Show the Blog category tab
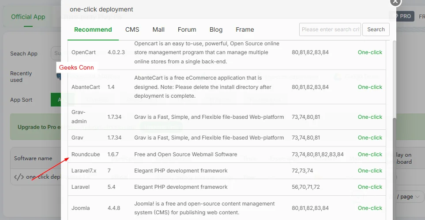This screenshot has width=425, height=220. pyautogui.click(x=216, y=29)
